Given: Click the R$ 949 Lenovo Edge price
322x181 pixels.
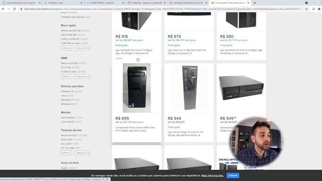Looking at the screenshot, I should tap(175, 119).
